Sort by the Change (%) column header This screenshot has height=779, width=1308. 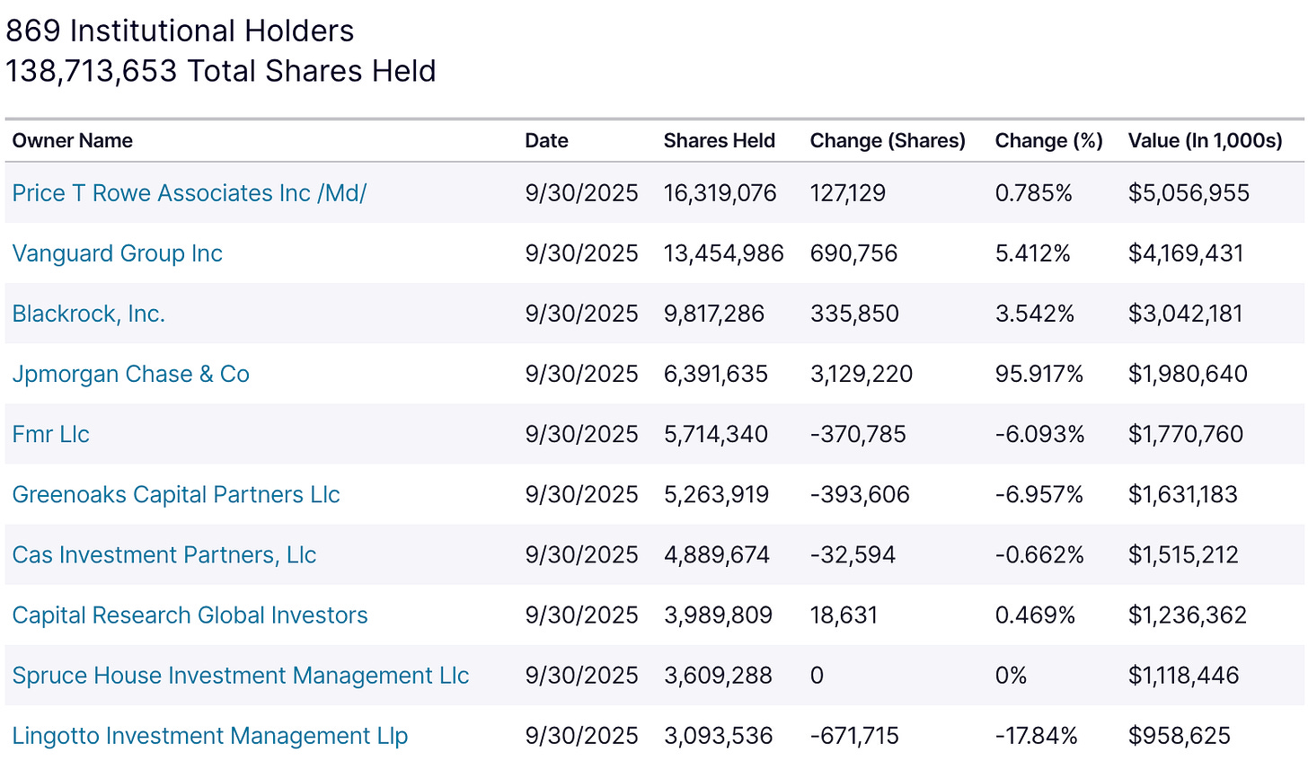click(x=1048, y=140)
